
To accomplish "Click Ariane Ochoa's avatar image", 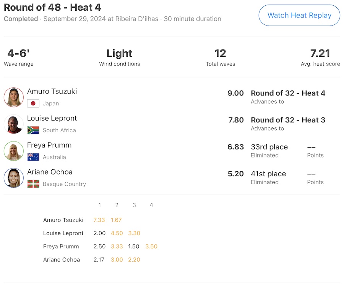I will pyautogui.click(x=14, y=178).
